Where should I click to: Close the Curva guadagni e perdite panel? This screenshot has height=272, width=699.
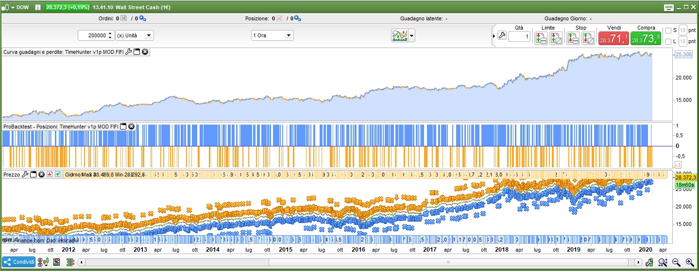(145, 52)
